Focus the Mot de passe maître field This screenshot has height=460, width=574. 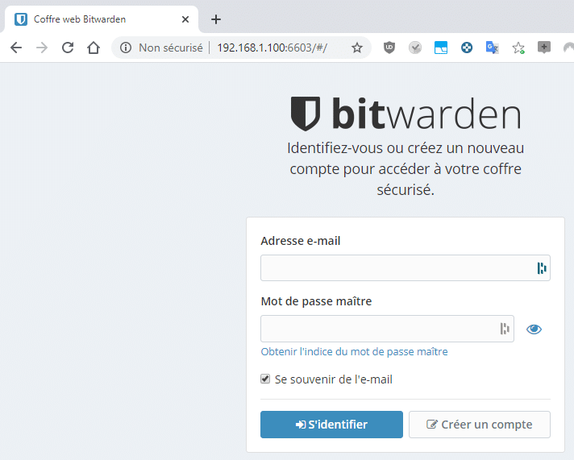[387, 329]
